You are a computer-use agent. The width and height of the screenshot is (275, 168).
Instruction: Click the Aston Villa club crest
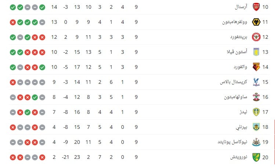coord(256,52)
